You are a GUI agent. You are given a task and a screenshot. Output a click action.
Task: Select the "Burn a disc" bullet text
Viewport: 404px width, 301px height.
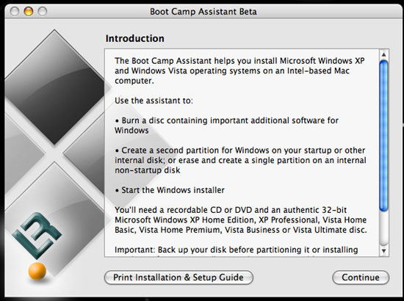click(227, 126)
